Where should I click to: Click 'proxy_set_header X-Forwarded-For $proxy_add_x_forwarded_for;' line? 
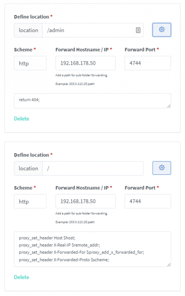click(82, 253)
